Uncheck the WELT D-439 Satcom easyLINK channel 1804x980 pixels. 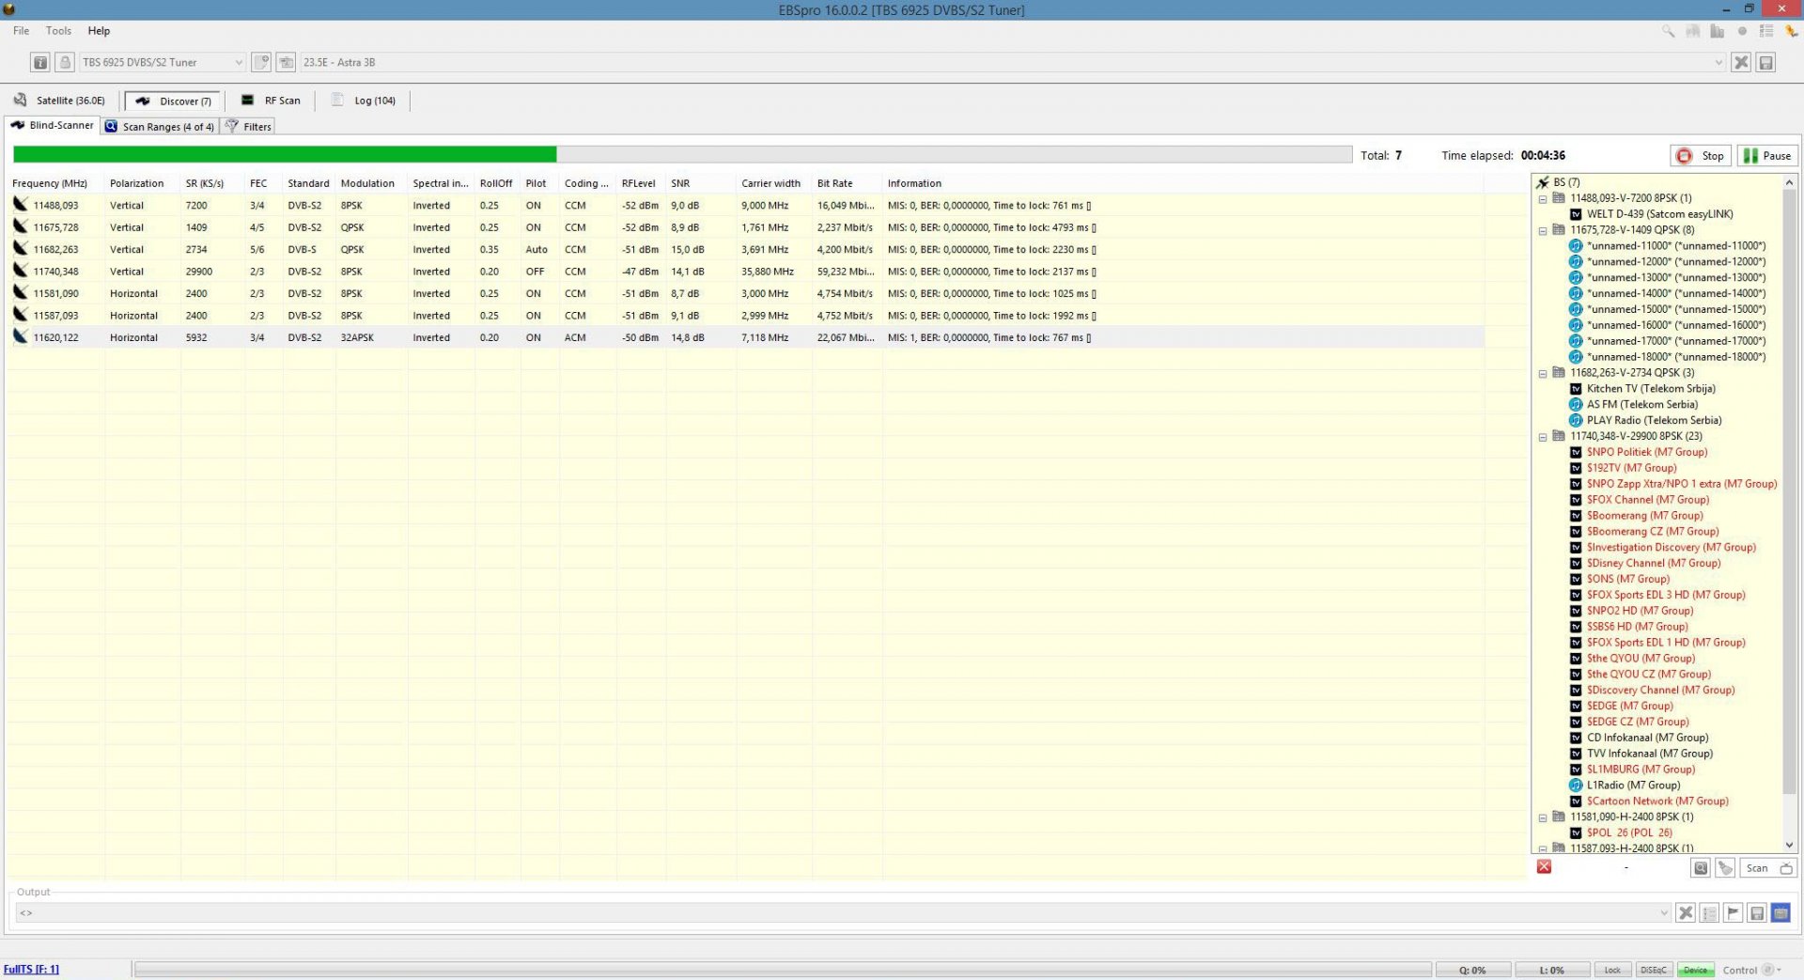tap(1577, 213)
